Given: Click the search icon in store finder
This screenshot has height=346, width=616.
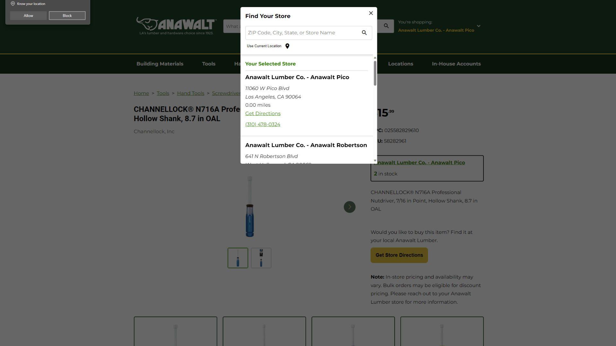Looking at the screenshot, I should pyautogui.click(x=364, y=33).
